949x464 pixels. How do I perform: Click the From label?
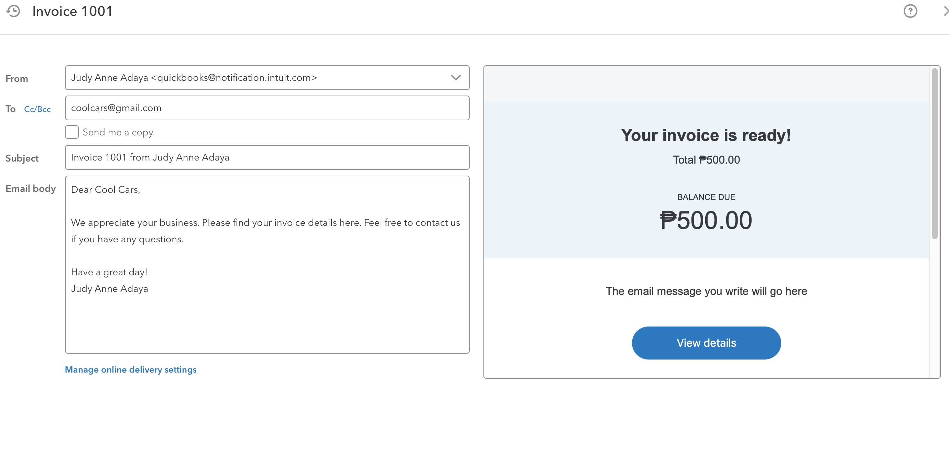click(17, 78)
